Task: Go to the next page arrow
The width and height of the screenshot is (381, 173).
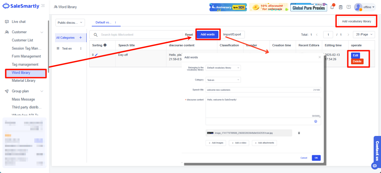Action: 348,35
